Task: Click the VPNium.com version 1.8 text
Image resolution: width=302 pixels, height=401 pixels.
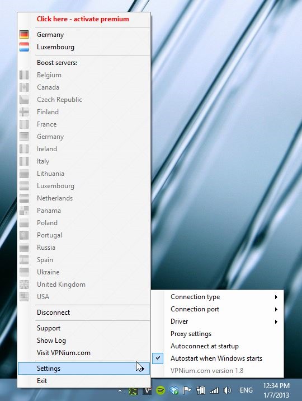Action: coord(207,371)
